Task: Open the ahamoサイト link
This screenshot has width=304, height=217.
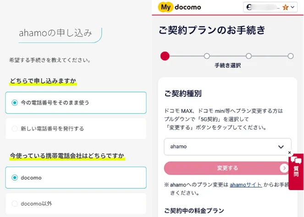Action: pyautogui.click(x=246, y=185)
